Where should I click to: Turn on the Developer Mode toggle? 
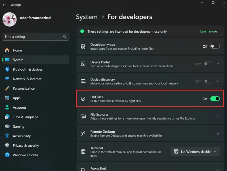point(215,46)
